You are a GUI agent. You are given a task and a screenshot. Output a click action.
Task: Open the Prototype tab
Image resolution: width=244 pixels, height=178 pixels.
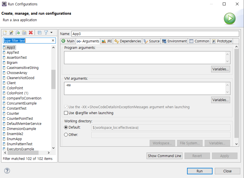pos(222,41)
